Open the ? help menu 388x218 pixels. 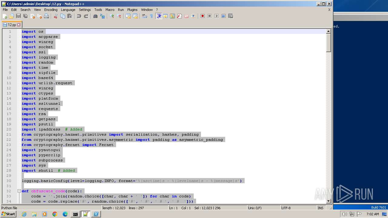[157, 10]
